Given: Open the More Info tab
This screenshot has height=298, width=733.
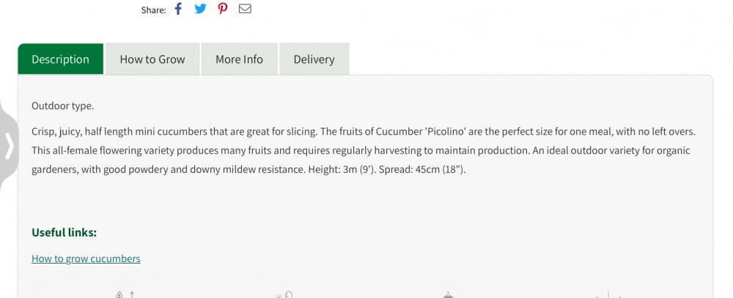Looking at the screenshot, I should pyautogui.click(x=240, y=59).
